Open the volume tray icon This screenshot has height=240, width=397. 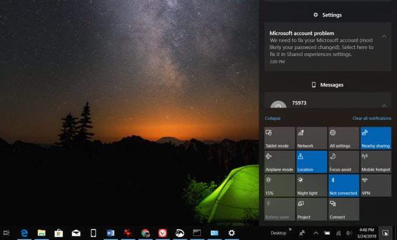pyautogui.click(x=349, y=233)
